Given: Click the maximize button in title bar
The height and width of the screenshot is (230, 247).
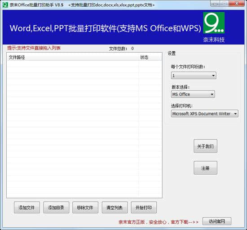Looking at the screenshot, I should (225, 4).
